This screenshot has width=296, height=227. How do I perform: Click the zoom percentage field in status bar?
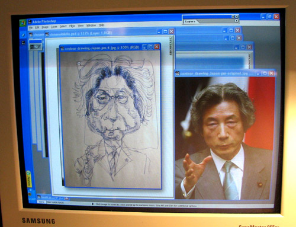(41, 202)
